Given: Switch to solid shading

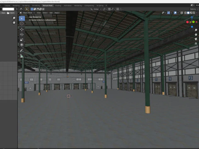Looking at the screenshot, I should tap(188, 13).
